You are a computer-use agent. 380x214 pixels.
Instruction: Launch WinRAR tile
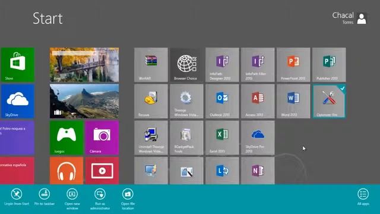(x=151, y=65)
